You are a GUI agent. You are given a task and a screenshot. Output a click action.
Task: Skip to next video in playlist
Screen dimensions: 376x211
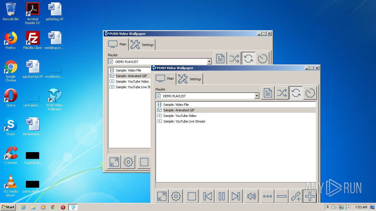click(236, 196)
